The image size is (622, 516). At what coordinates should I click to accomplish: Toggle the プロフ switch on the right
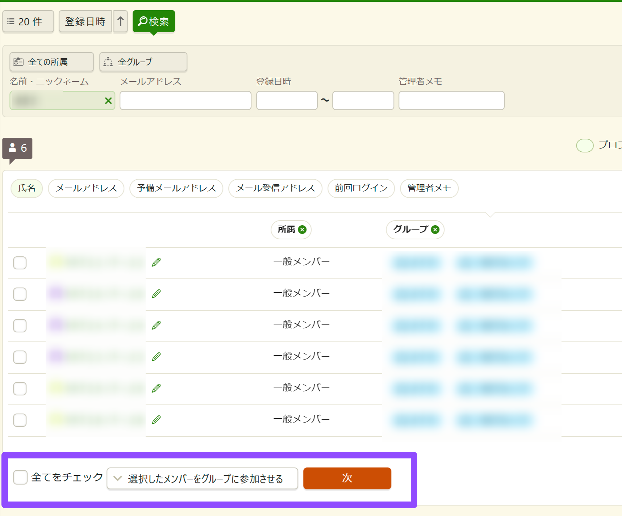[x=585, y=145]
